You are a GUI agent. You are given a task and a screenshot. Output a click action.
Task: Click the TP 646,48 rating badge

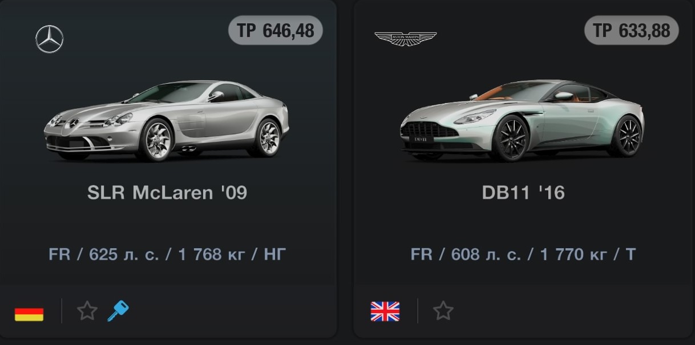[x=276, y=30]
